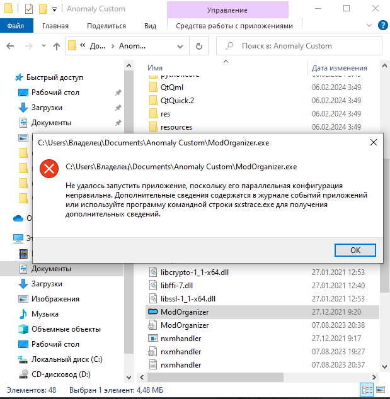This screenshot has height=399, width=390.
Task: Go forward with the right arrow
Action: 28,46
